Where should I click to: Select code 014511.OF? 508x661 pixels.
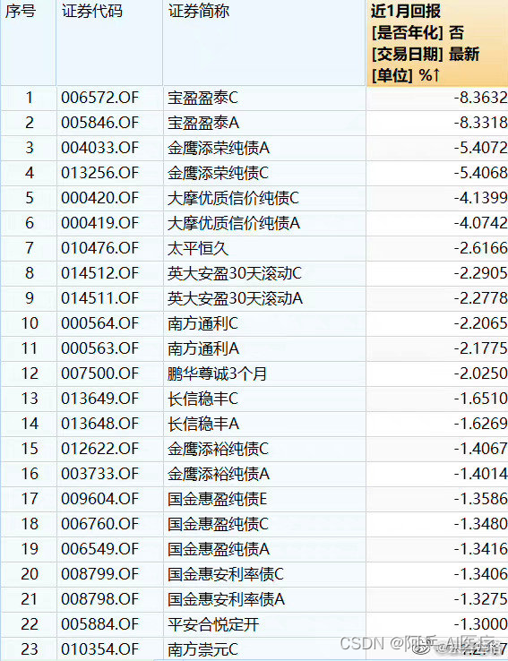100,298
